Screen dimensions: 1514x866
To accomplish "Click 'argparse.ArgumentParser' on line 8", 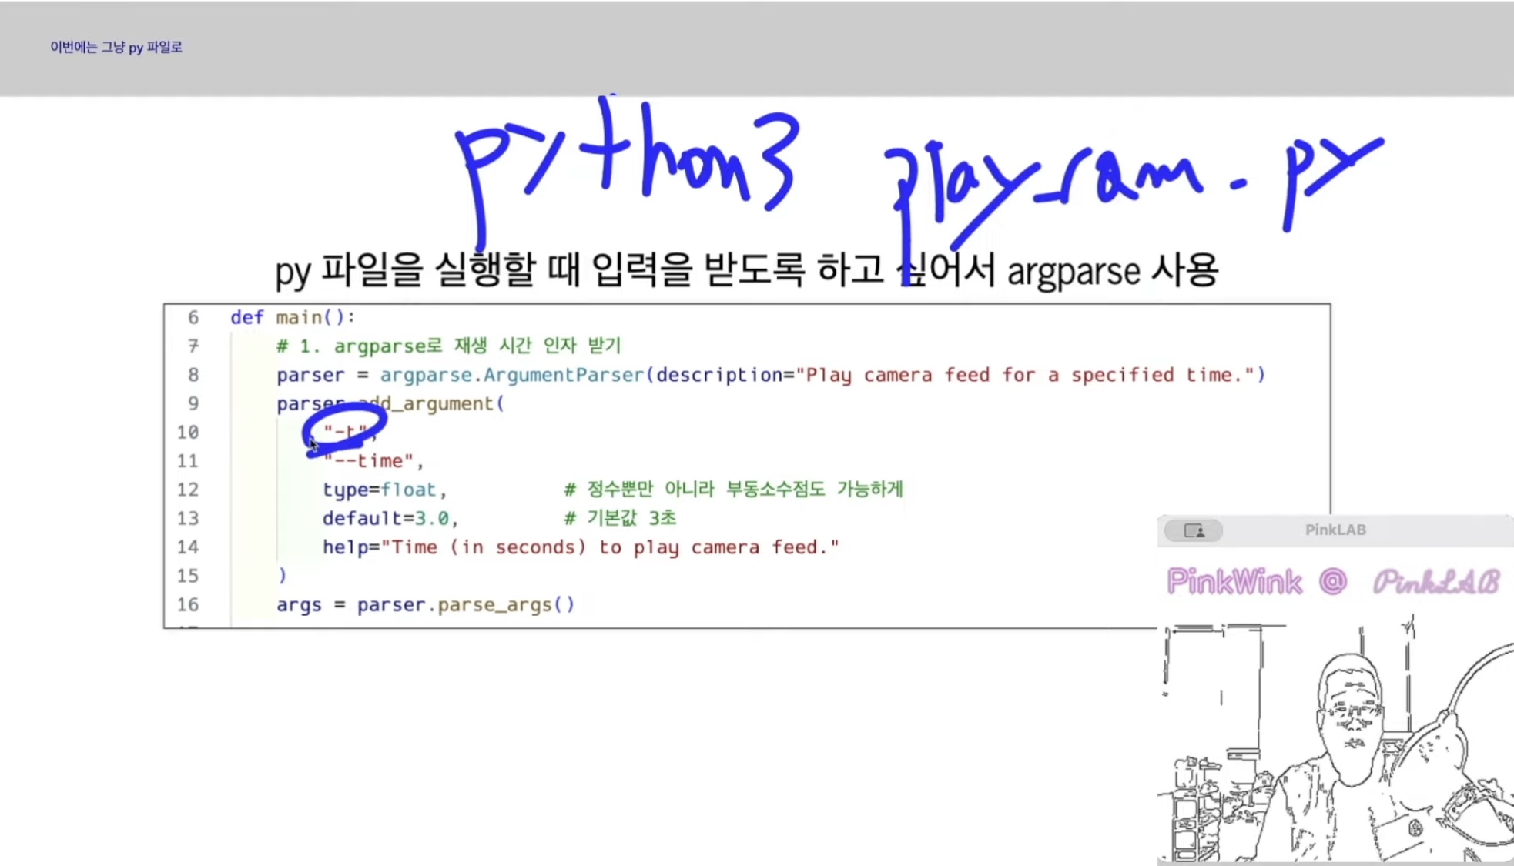I will click(x=511, y=376).
